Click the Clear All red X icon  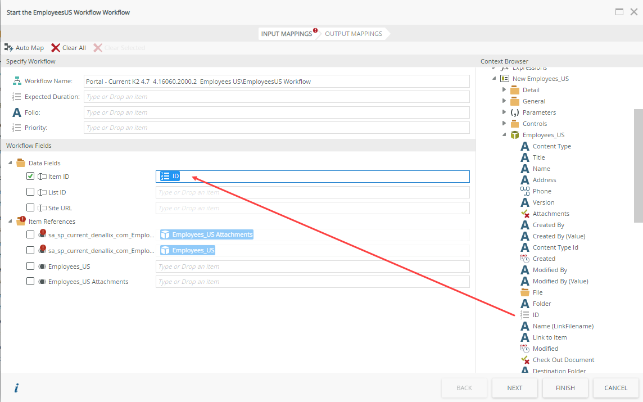[56, 48]
